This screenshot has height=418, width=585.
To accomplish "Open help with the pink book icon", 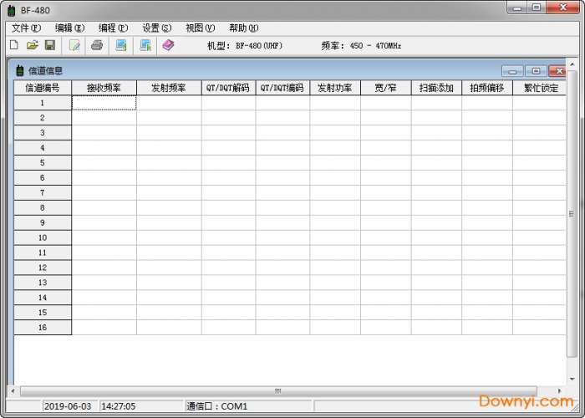I will click(x=168, y=45).
